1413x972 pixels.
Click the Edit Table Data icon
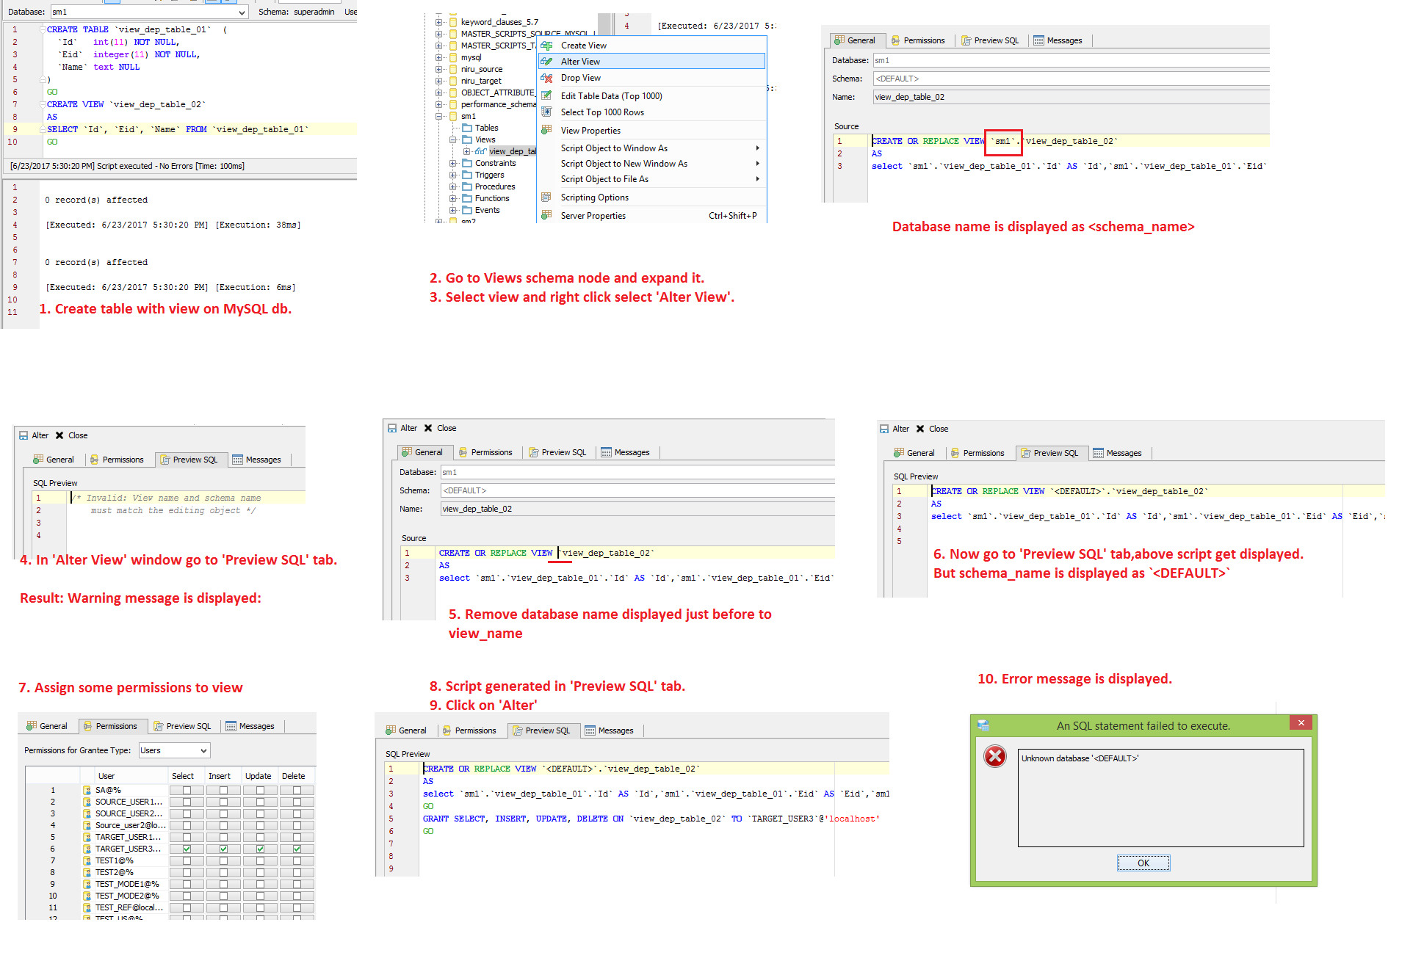coord(546,95)
